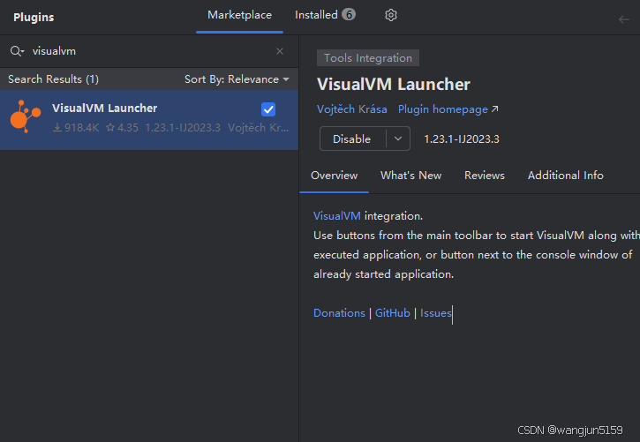Switch to the Marketplace tab
The image size is (640, 442).
[x=239, y=15]
